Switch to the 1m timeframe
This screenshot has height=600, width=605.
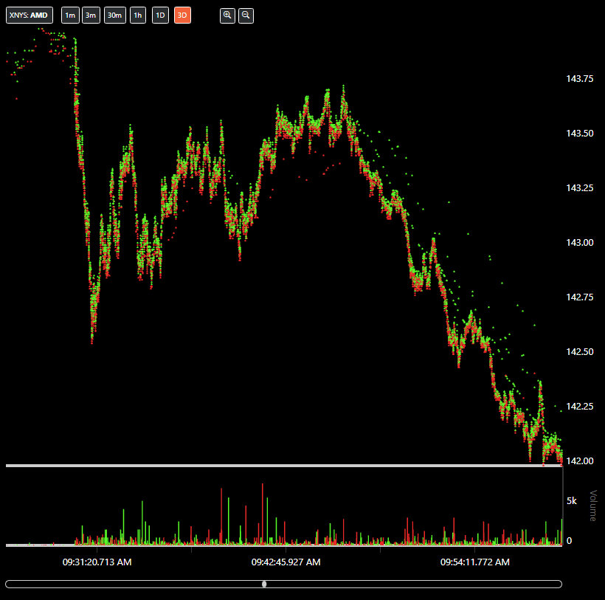(x=69, y=15)
